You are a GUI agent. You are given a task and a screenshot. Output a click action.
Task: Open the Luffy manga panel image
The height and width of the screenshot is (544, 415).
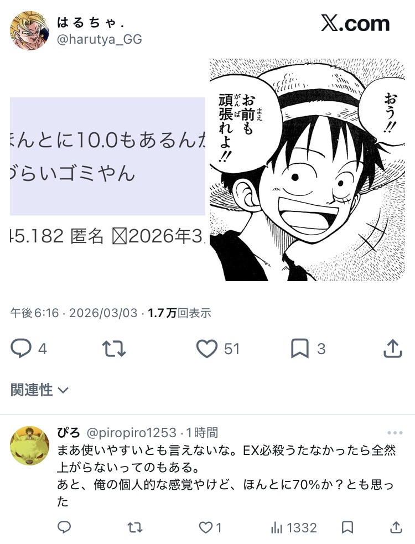tap(307, 170)
